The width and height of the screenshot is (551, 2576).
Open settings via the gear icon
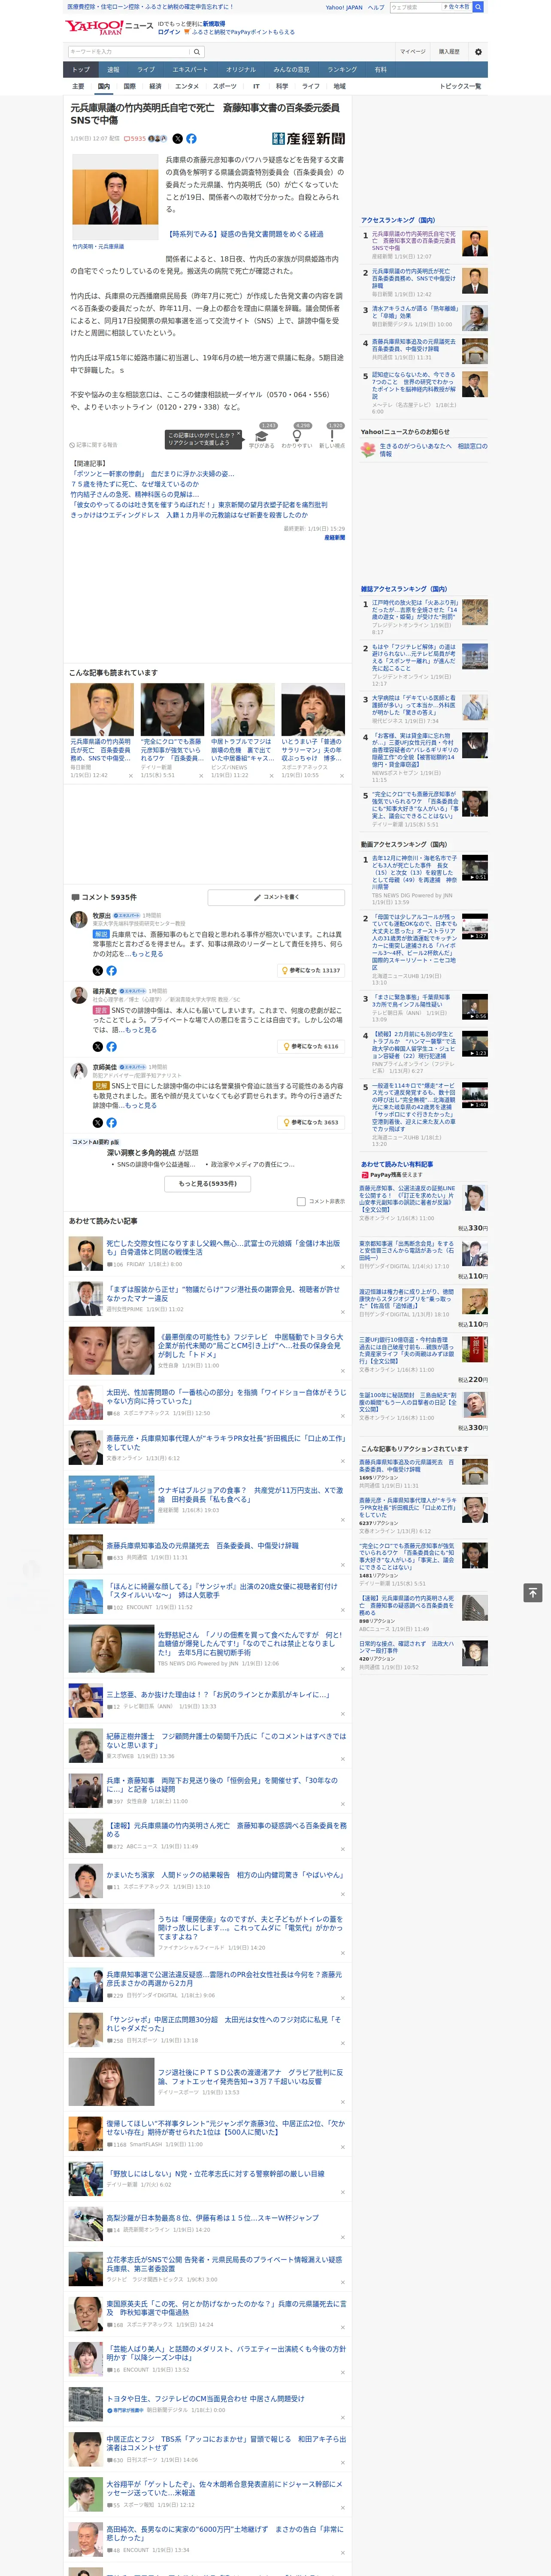pyautogui.click(x=478, y=52)
